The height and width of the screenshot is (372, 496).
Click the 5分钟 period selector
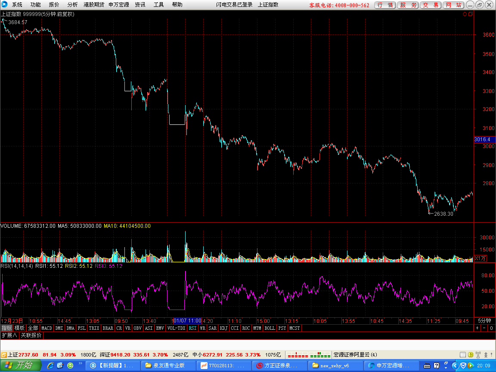[484, 321]
